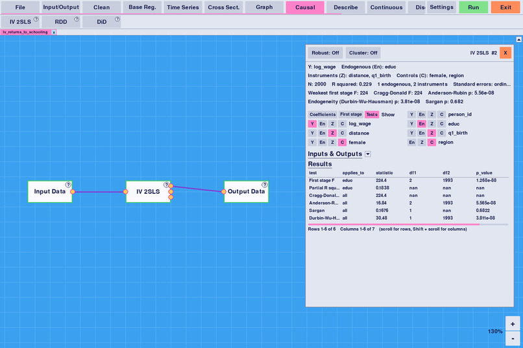This screenshot has width=523, height=348.
Task: Set log_wage as Y variable
Action: 312,124
